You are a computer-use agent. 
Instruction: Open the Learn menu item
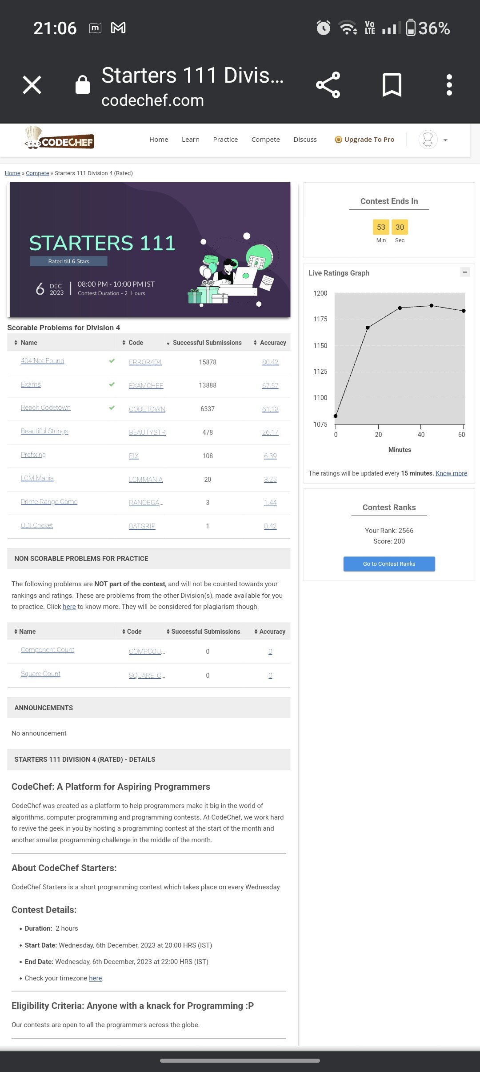[x=191, y=140]
